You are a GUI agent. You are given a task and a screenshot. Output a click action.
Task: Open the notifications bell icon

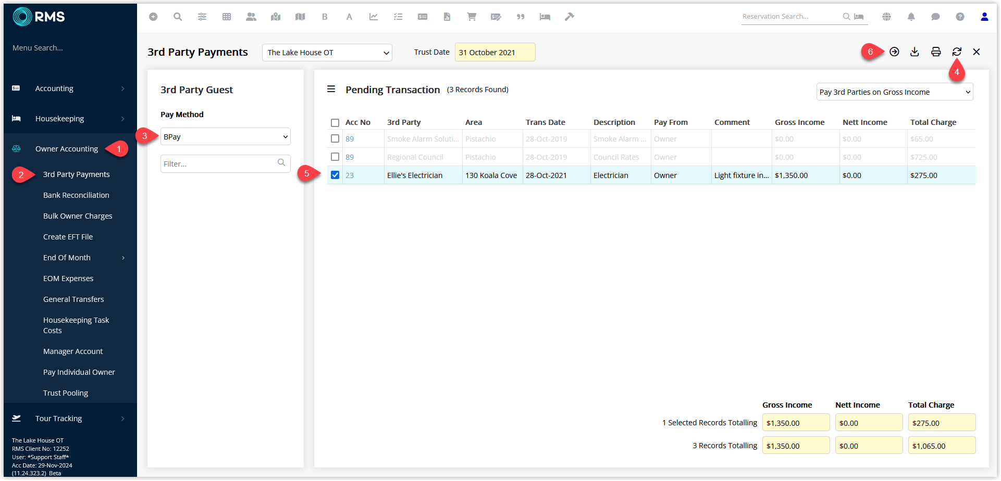[911, 17]
